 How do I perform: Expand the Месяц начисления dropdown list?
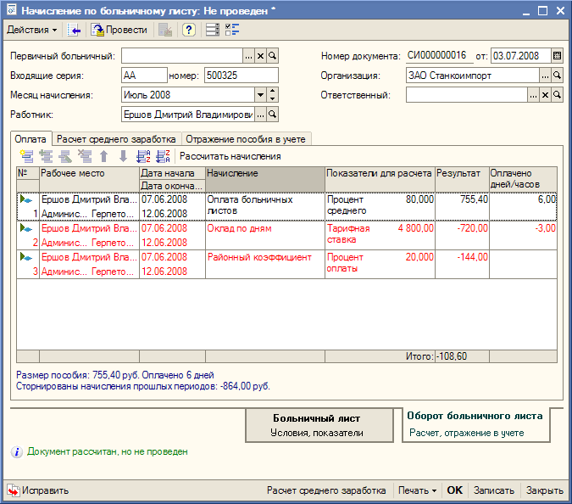(x=260, y=95)
